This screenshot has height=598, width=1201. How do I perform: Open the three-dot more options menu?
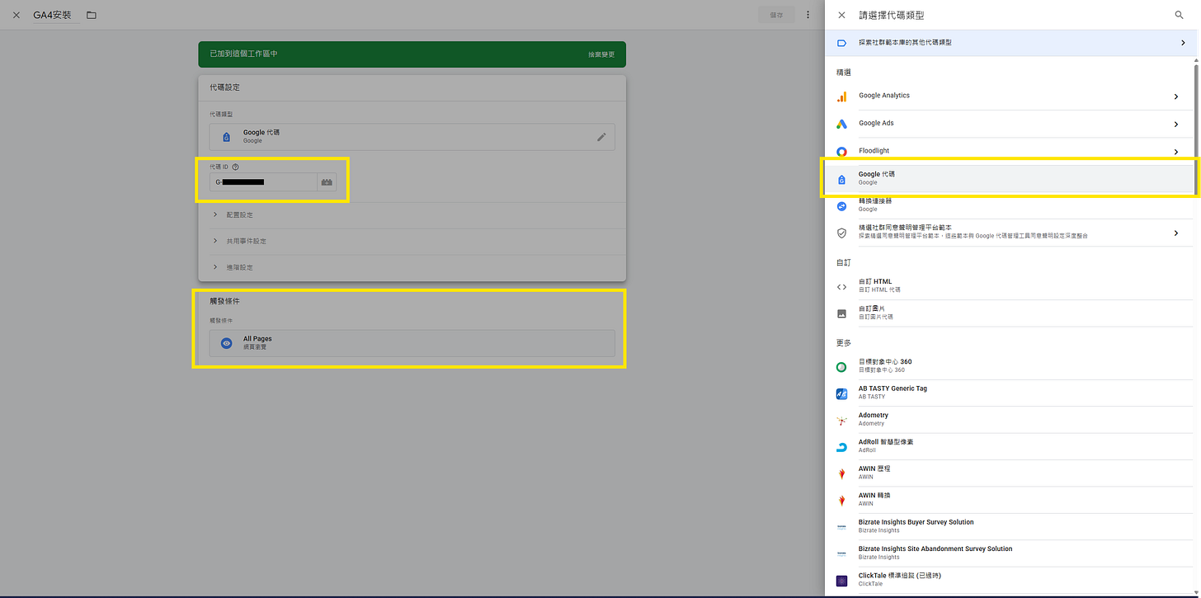point(808,15)
